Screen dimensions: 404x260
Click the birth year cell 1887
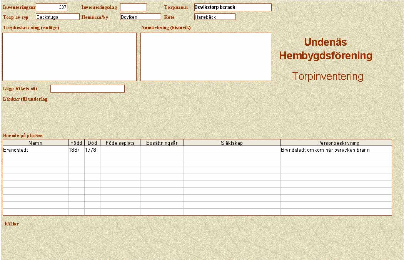click(76, 150)
